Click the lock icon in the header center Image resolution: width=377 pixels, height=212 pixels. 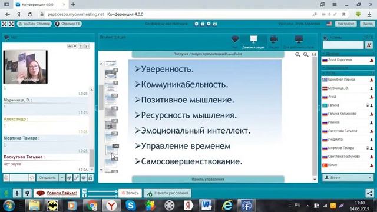click(x=203, y=24)
